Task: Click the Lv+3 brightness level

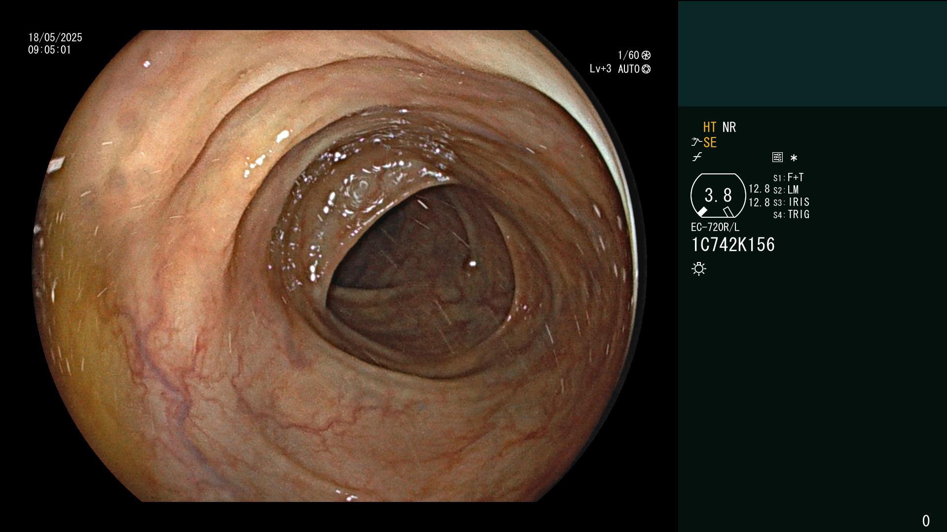Action: 600,69
